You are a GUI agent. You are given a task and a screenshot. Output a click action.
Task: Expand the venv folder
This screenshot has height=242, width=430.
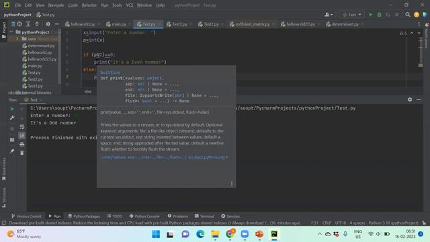(x=17, y=39)
